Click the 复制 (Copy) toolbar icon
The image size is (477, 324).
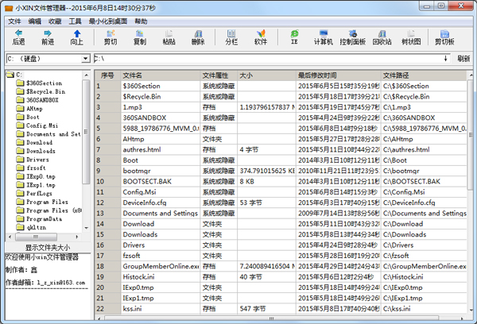click(140, 37)
